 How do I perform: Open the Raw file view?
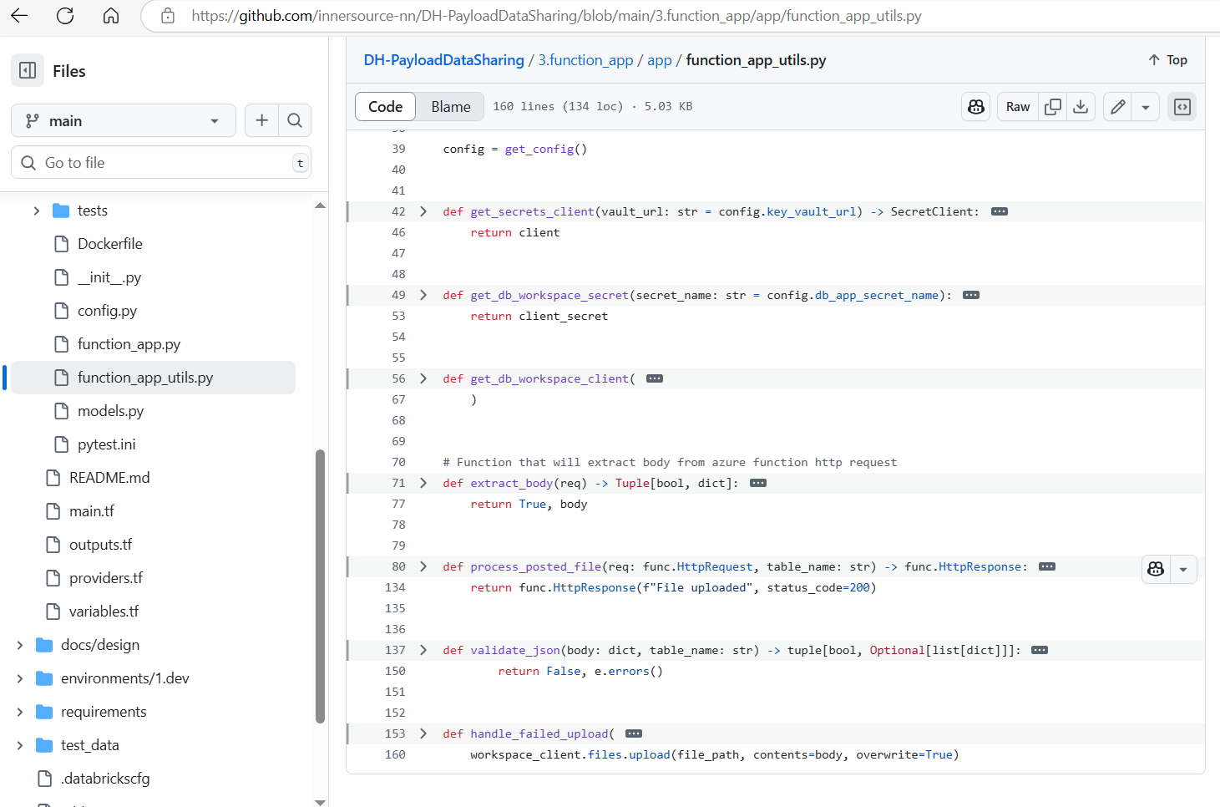pyautogui.click(x=1018, y=107)
